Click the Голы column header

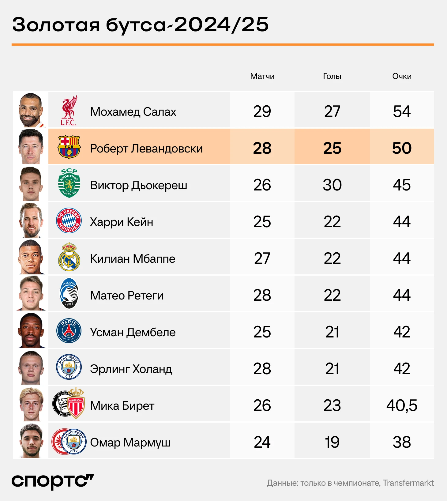pos(332,76)
